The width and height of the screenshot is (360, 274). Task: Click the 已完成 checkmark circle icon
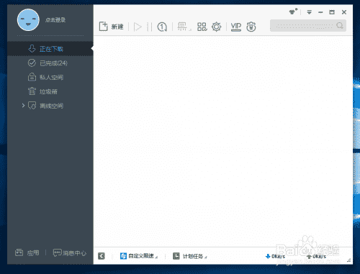tap(32, 63)
